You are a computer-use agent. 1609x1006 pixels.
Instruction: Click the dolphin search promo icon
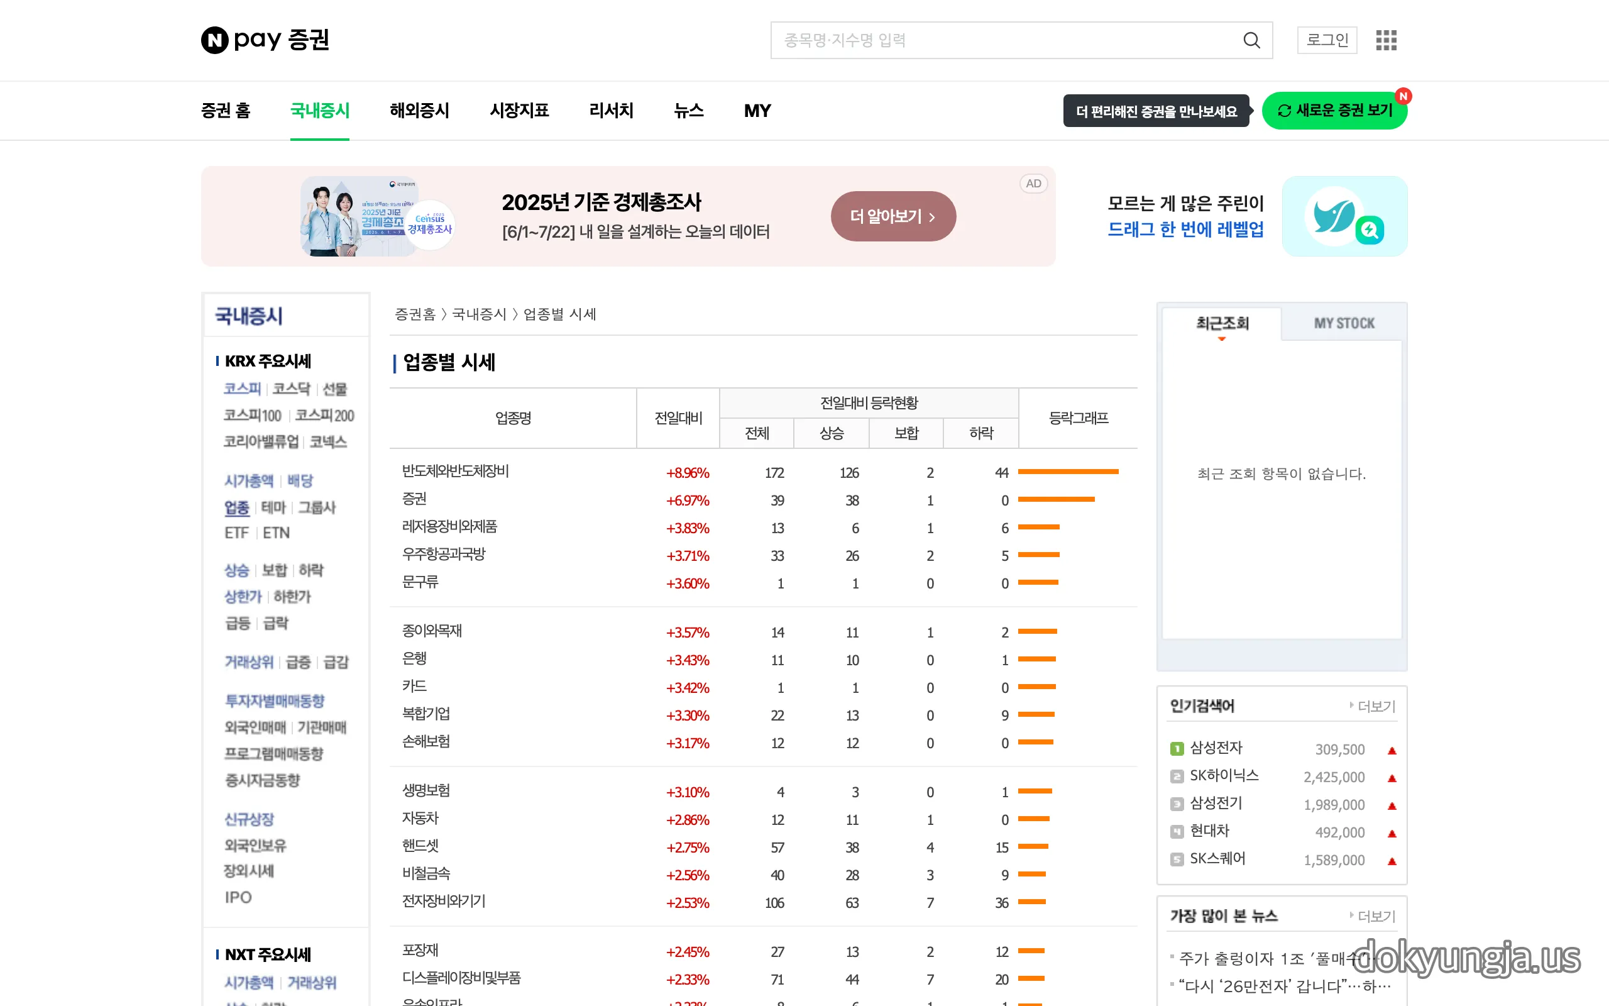click(1344, 216)
